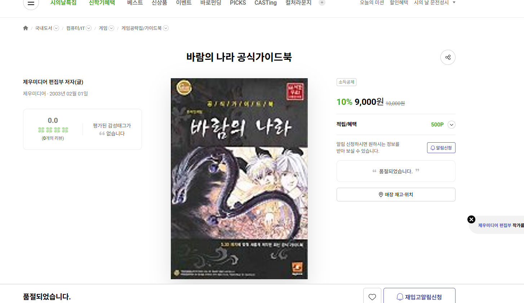Expand 게임공략집/가이드북 breadcrumb dropdown
Viewport: 524px width, 303px height.
click(166, 28)
